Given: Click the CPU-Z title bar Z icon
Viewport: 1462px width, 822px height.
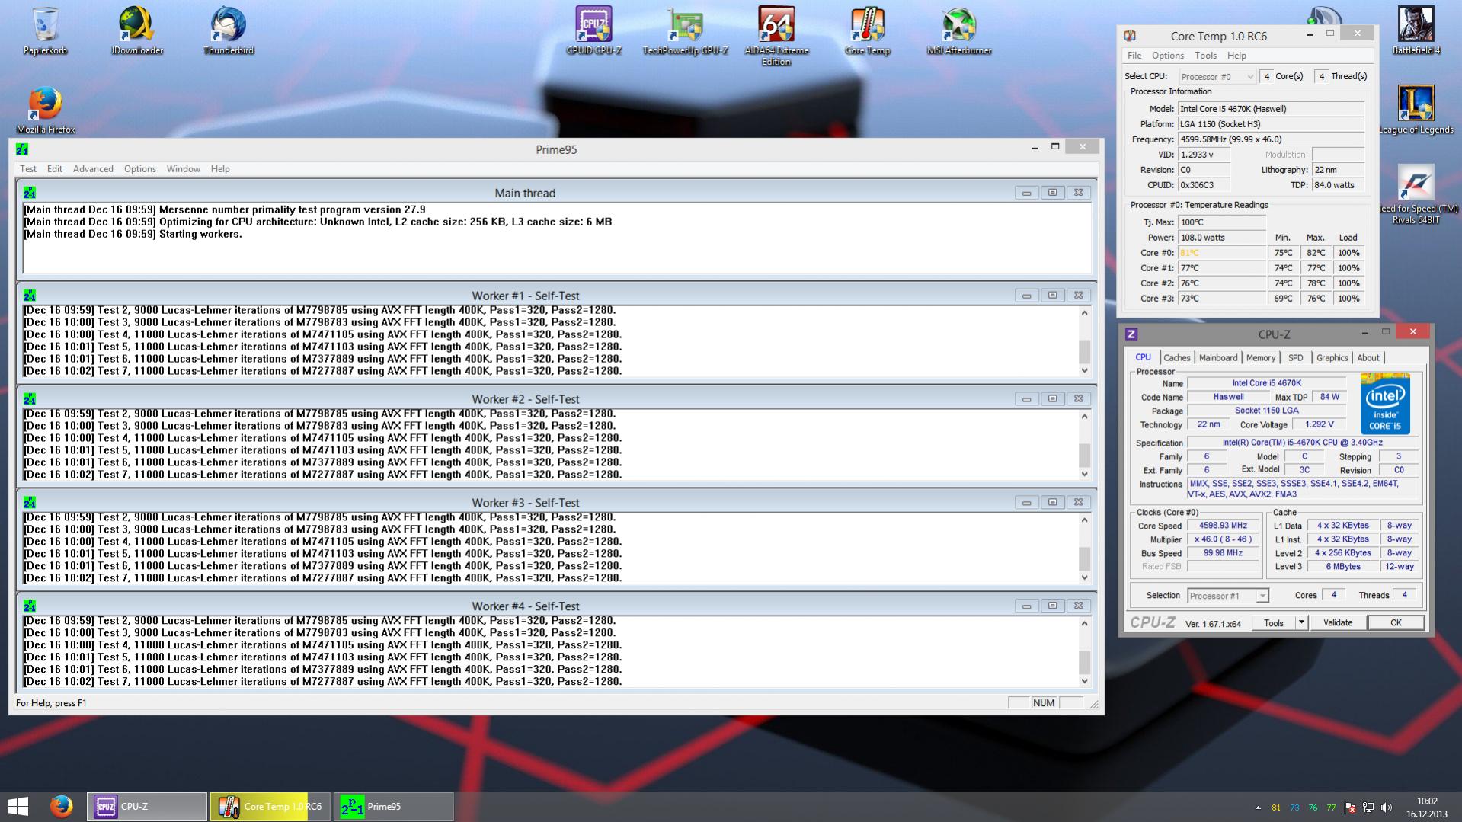Looking at the screenshot, I should (x=1131, y=334).
